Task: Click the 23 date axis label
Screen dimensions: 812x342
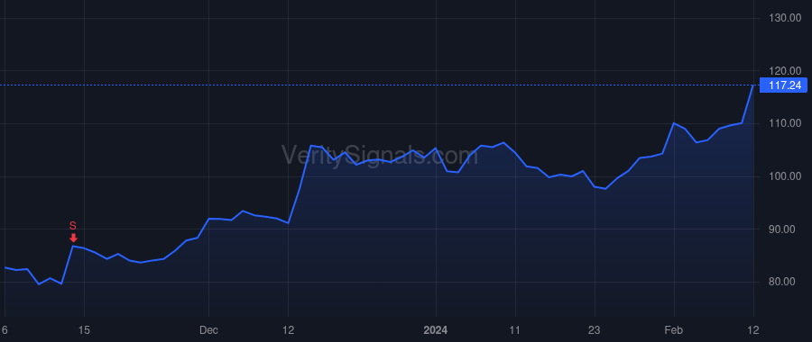Action: (x=595, y=329)
